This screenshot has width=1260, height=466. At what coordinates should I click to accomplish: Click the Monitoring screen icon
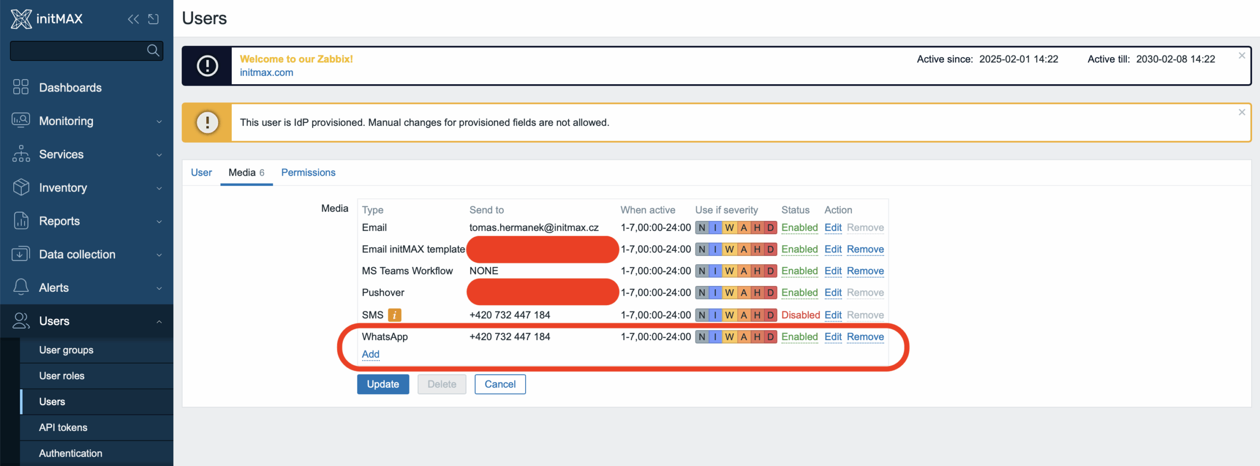21,121
